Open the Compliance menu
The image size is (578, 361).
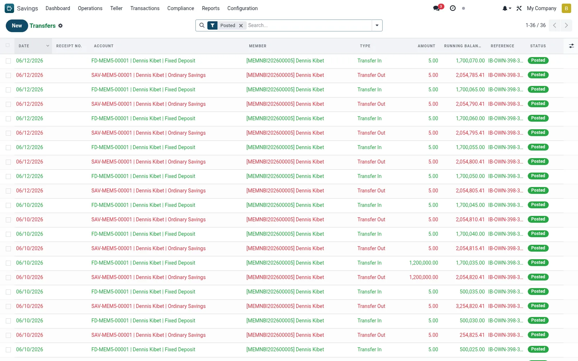[x=181, y=8]
